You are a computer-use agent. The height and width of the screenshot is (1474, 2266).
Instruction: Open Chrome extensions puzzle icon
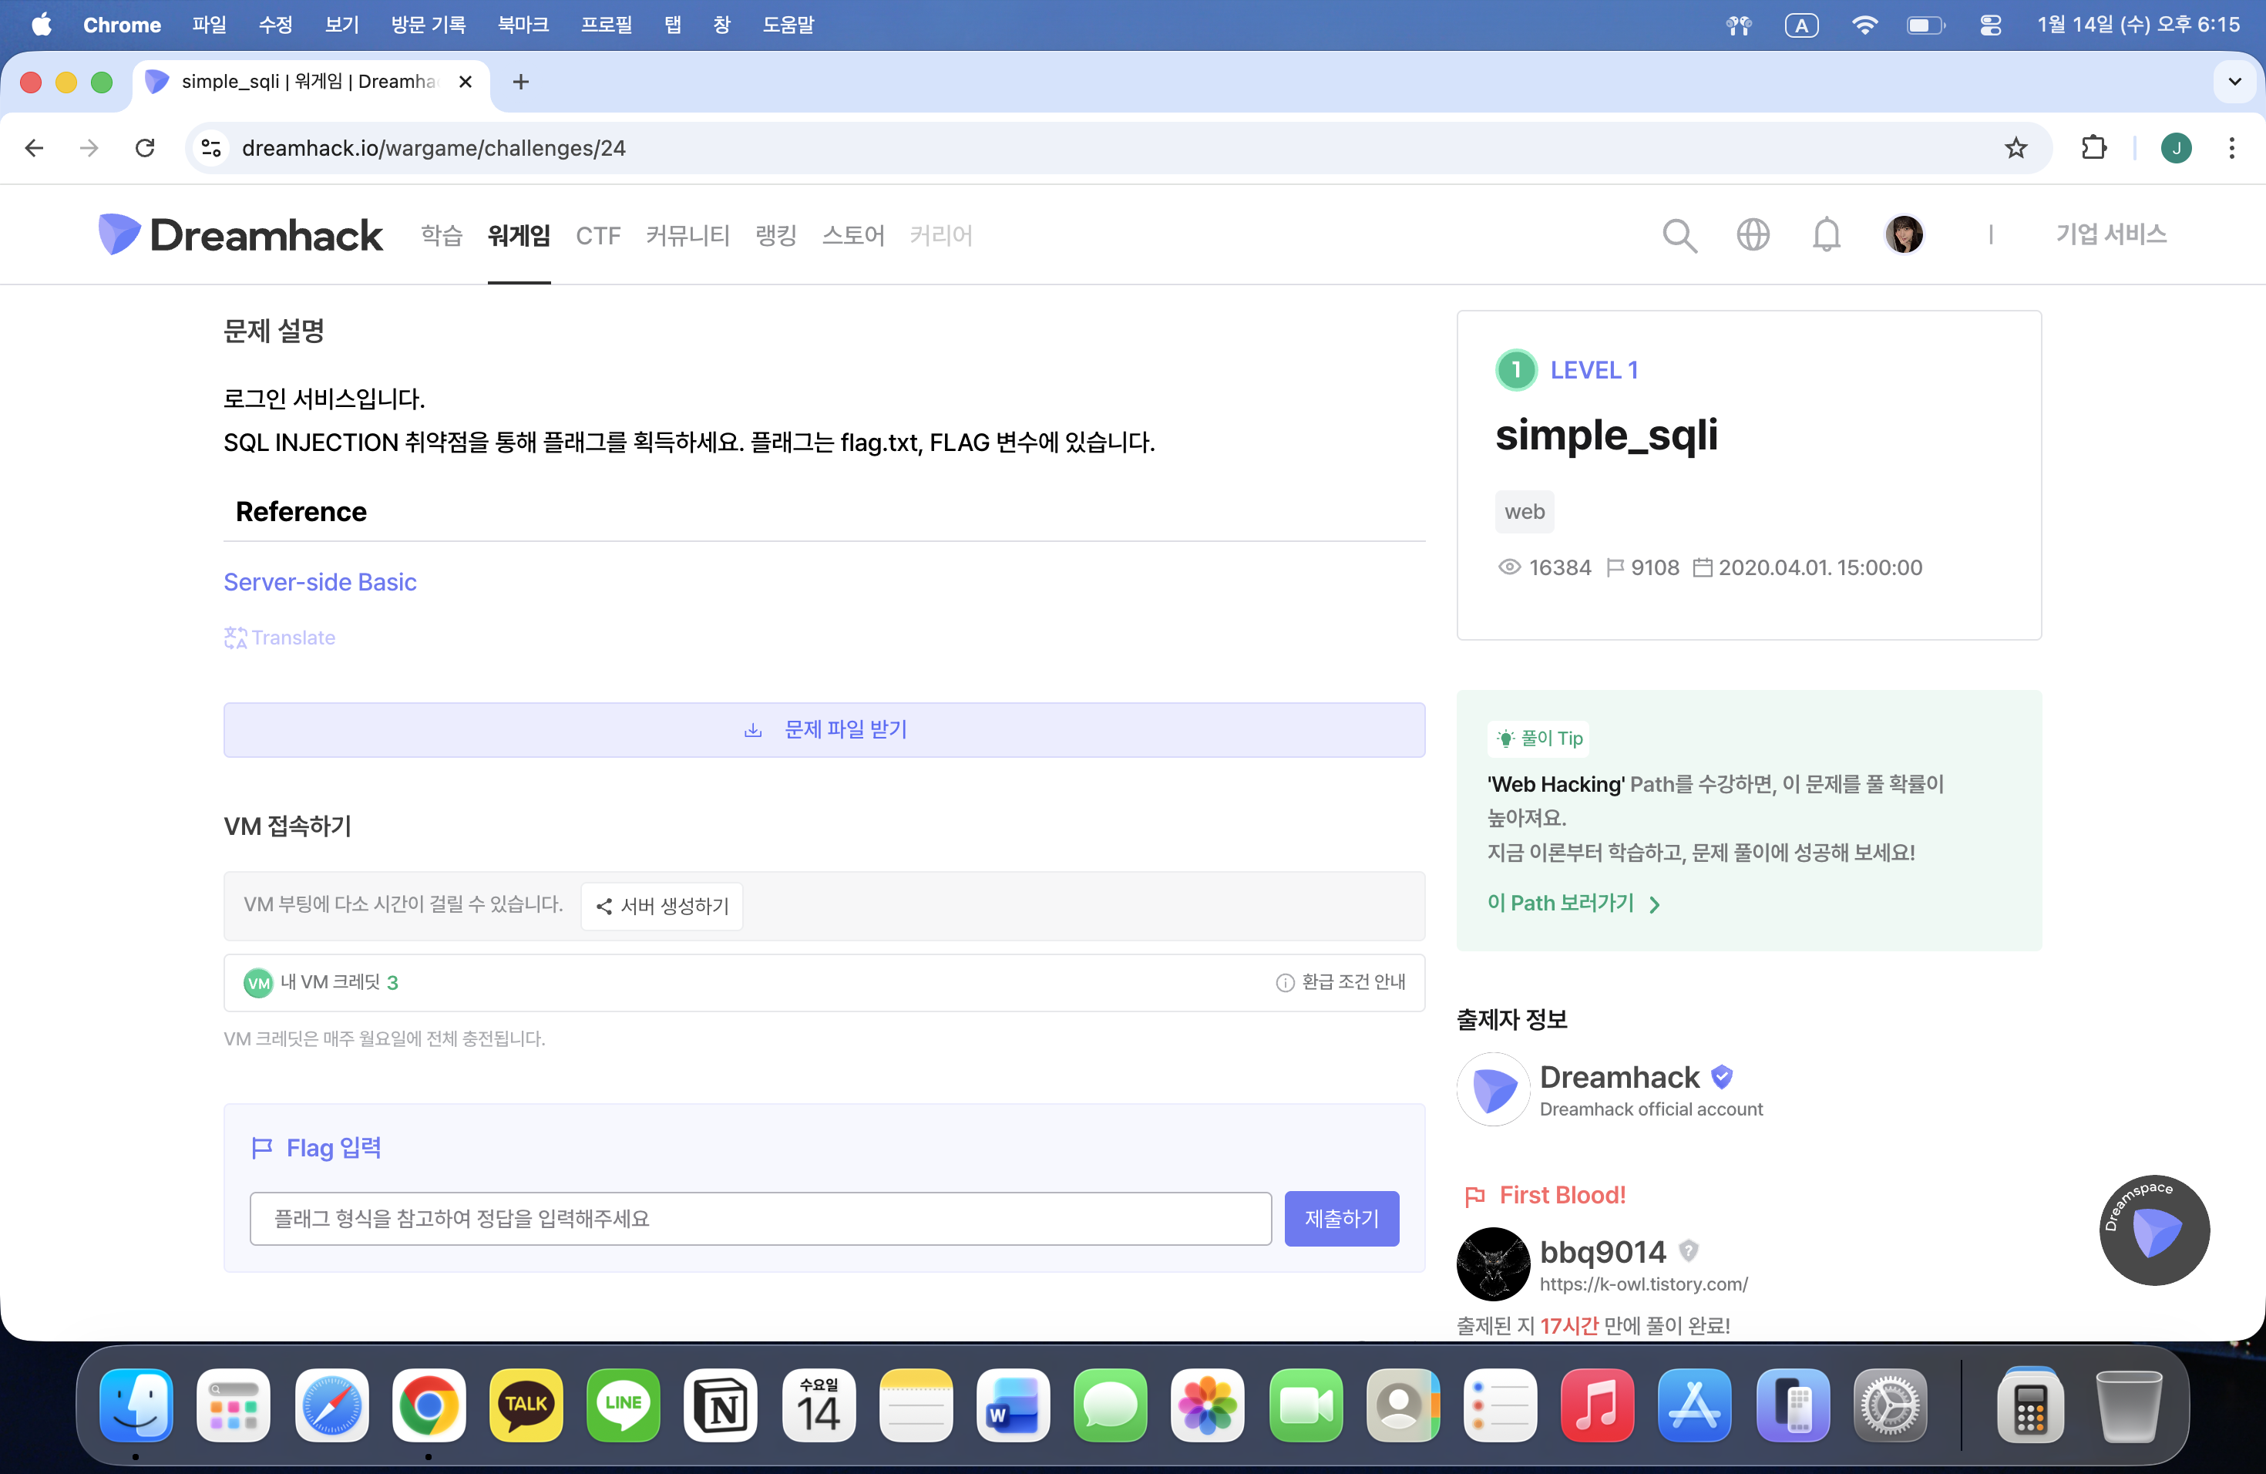coord(2093,147)
